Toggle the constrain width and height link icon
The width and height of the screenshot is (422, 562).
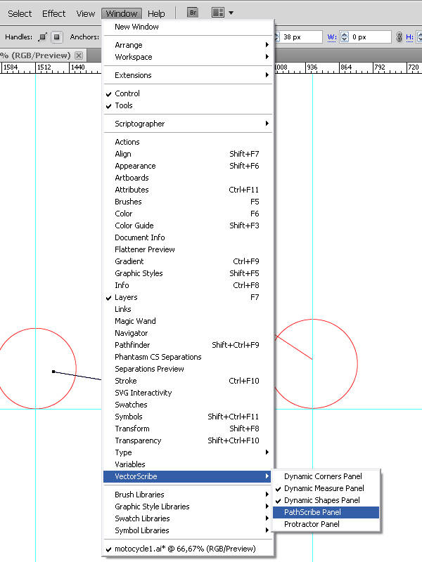pos(399,37)
